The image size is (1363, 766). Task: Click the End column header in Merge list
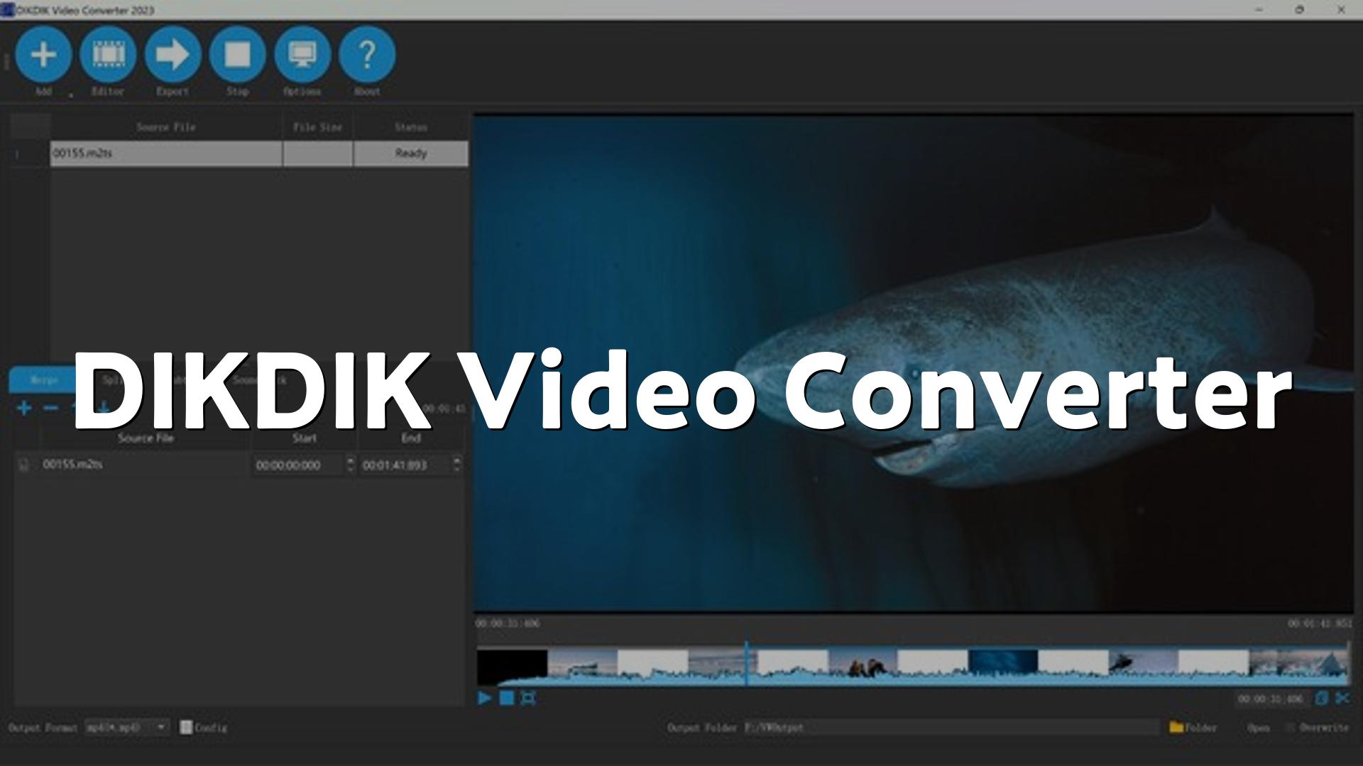pyautogui.click(x=411, y=438)
